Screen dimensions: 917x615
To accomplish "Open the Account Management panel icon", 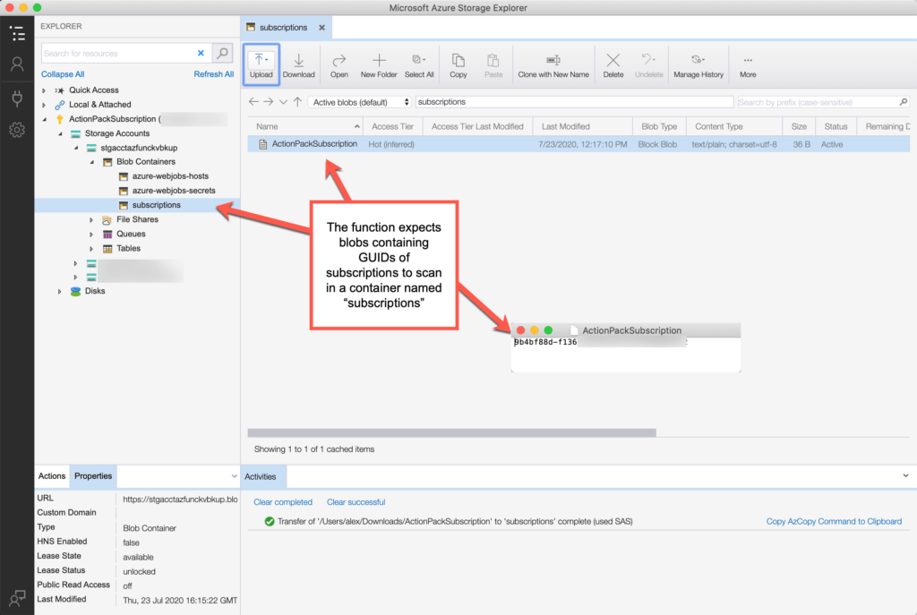I will 17,65.
